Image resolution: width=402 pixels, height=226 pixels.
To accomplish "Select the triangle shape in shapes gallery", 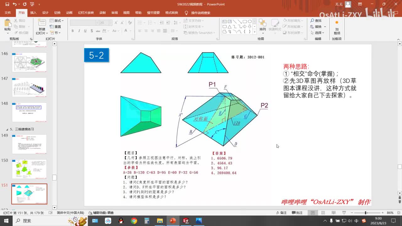I will tap(230, 27).
